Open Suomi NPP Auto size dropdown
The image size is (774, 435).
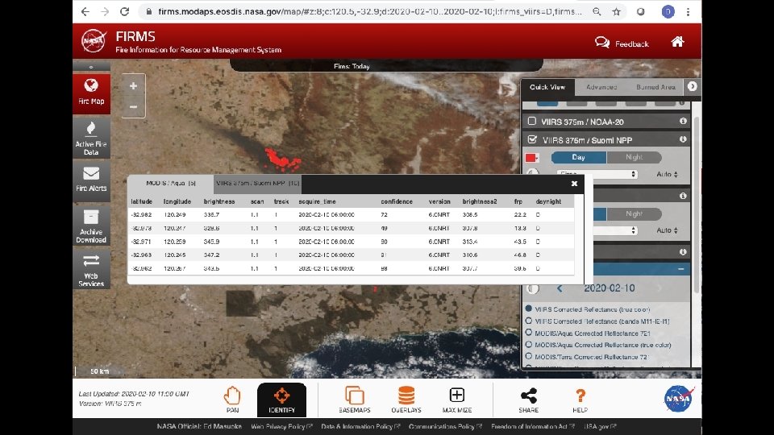click(x=668, y=174)
